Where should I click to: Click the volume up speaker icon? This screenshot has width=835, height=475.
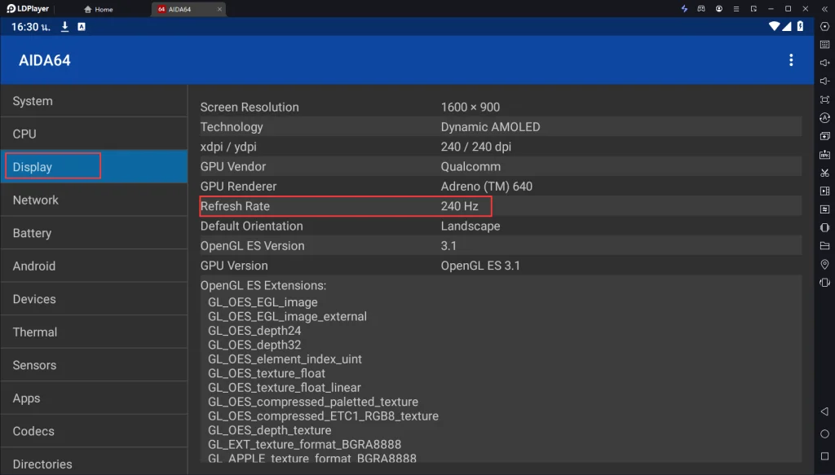(x=824, y=63)
